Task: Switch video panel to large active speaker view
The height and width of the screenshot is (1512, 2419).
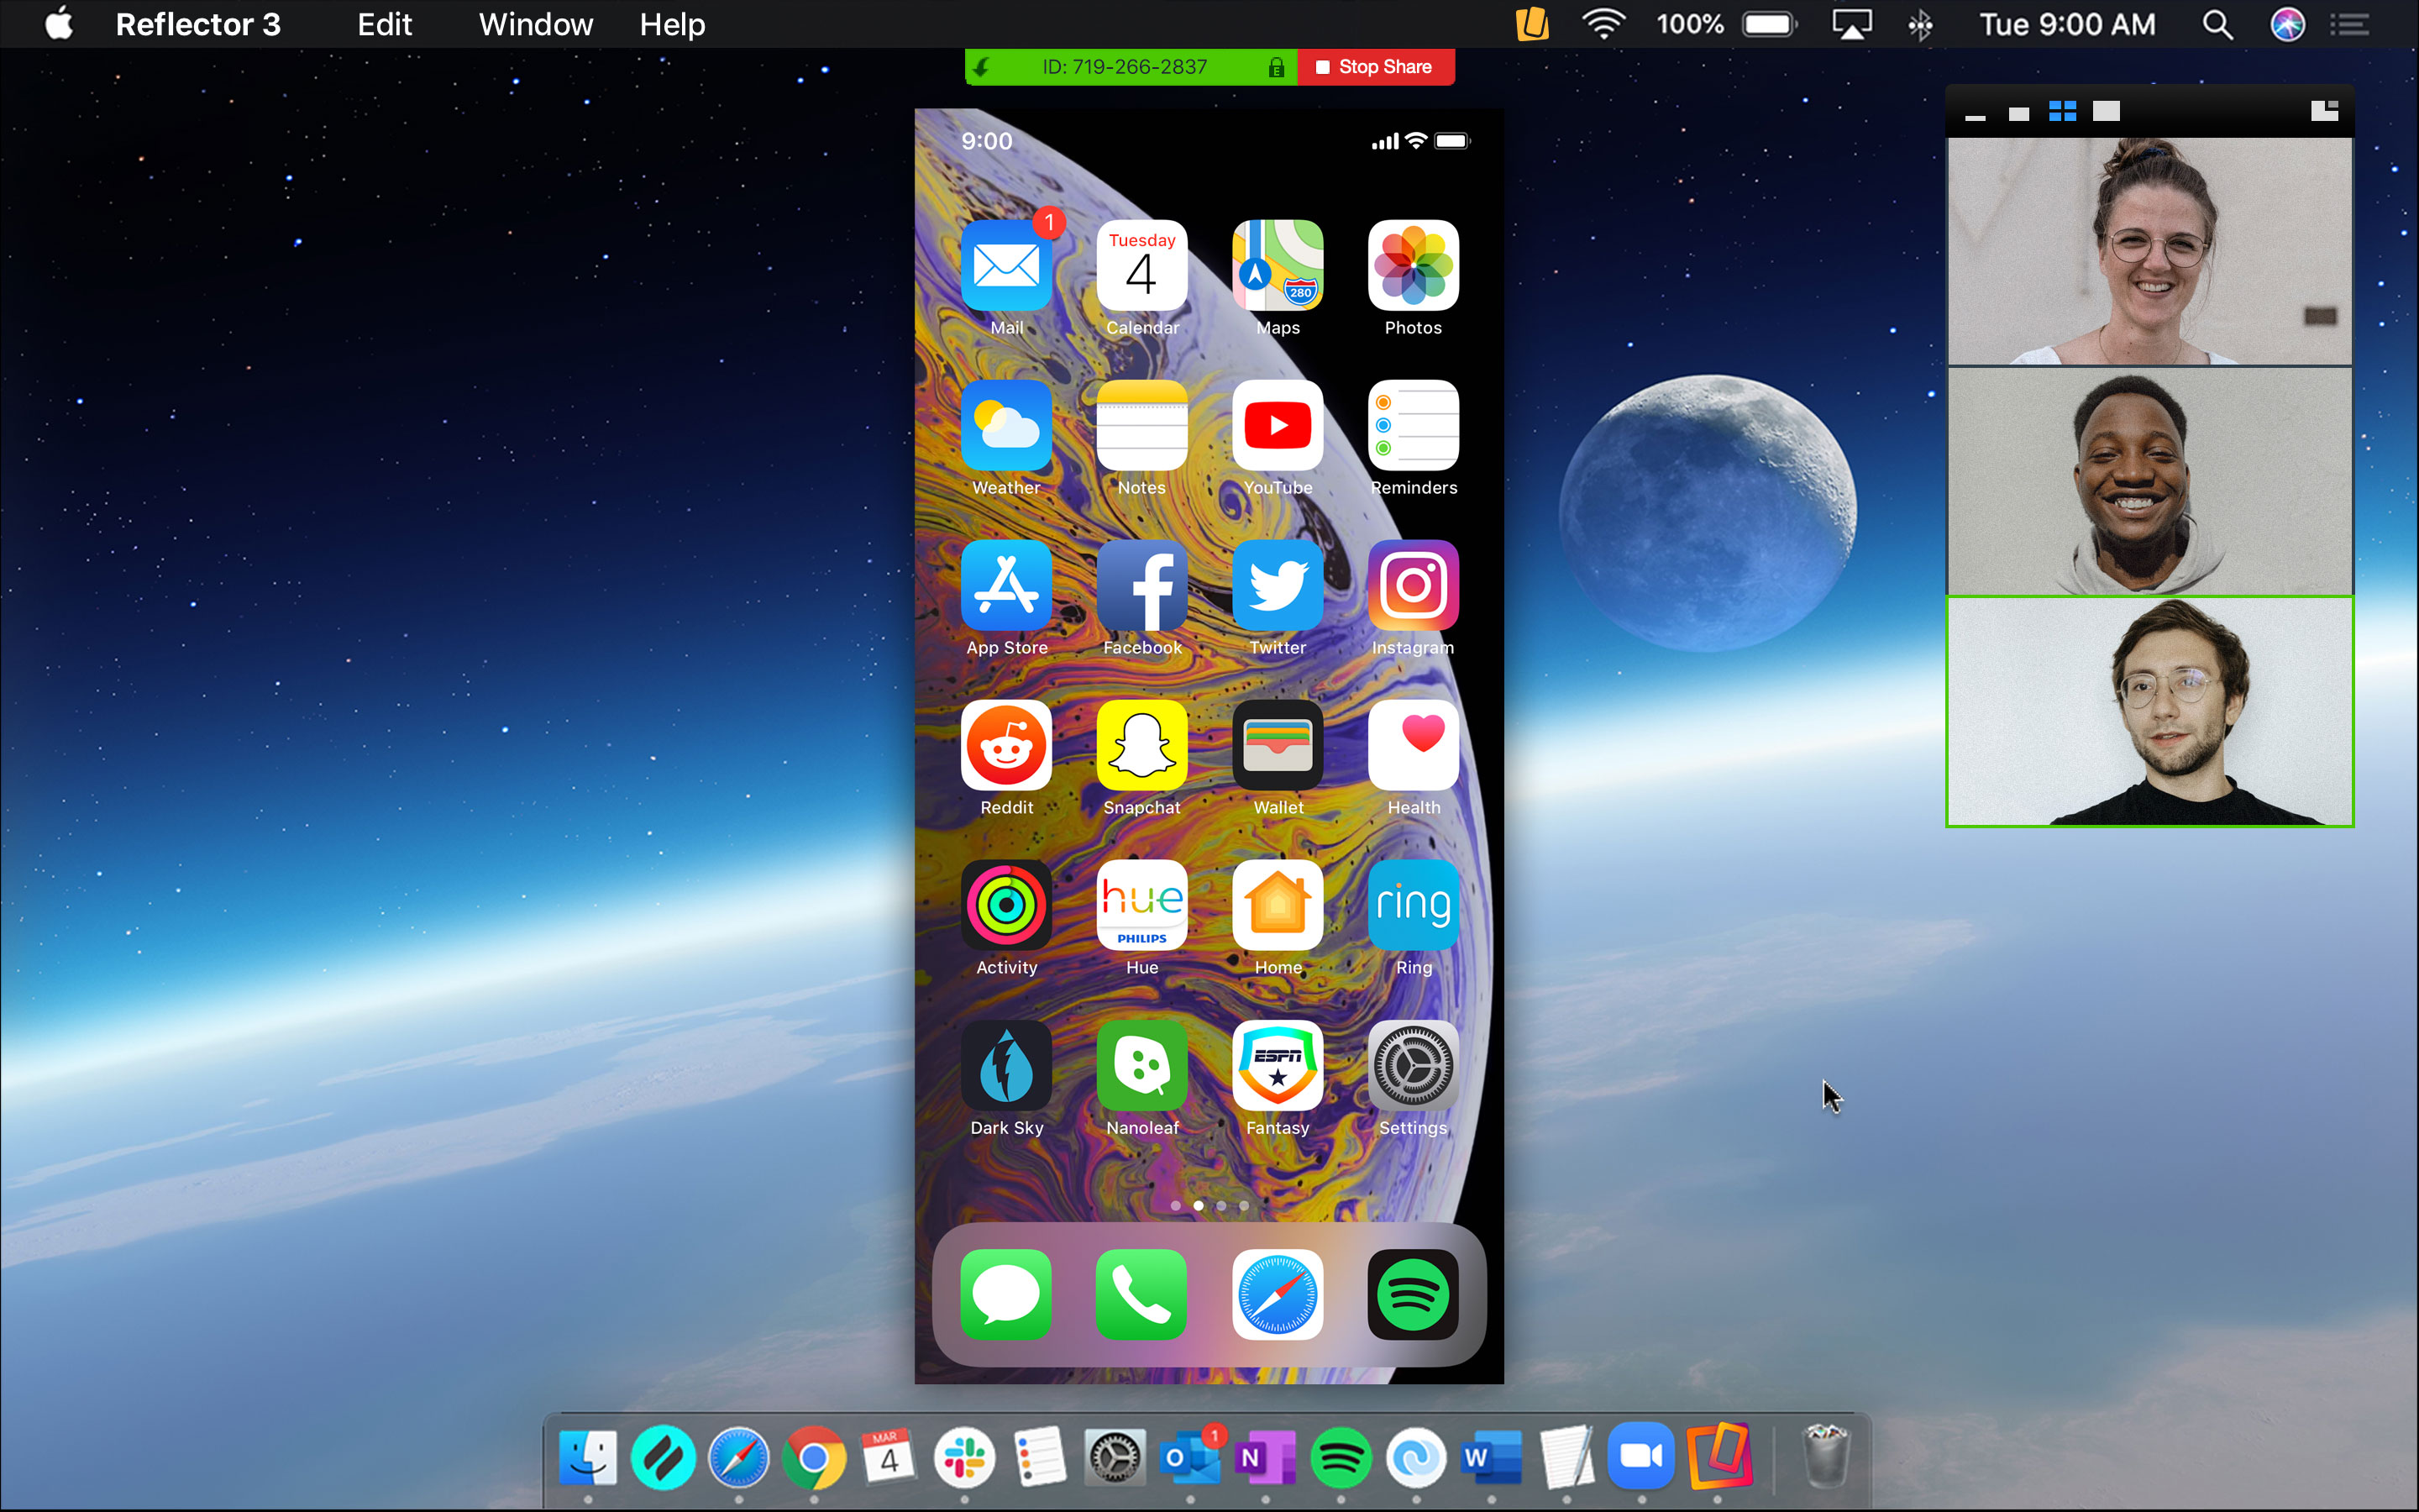Action: [x=2107, y=111]
